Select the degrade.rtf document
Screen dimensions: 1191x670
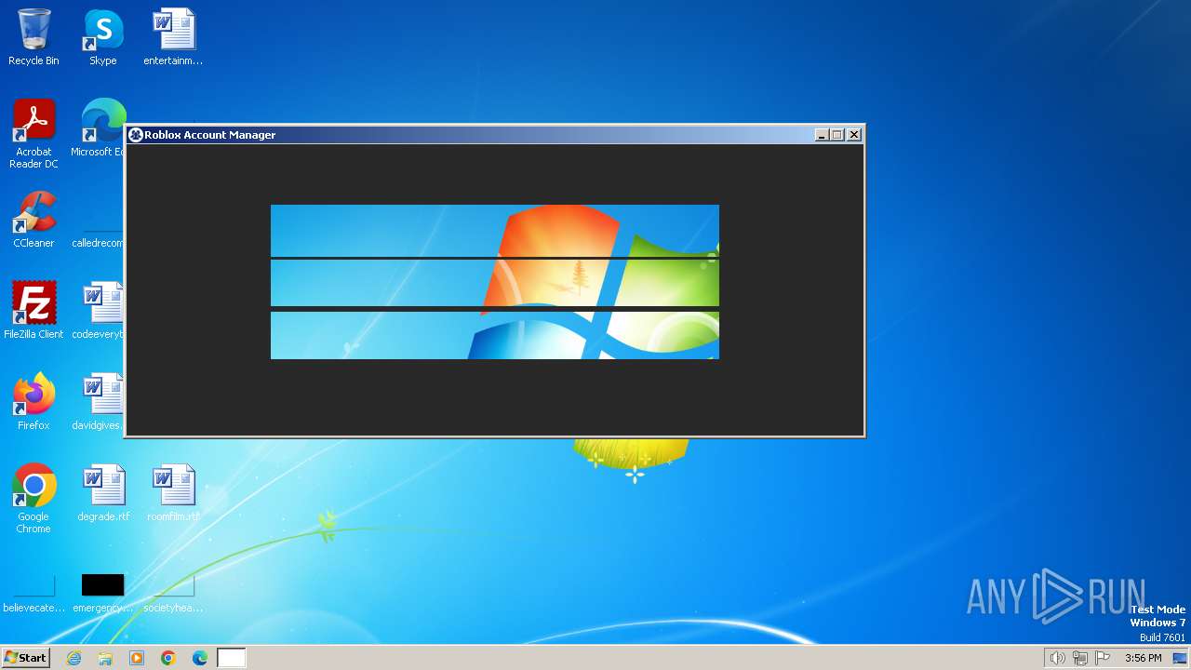(x=103, y=493)
